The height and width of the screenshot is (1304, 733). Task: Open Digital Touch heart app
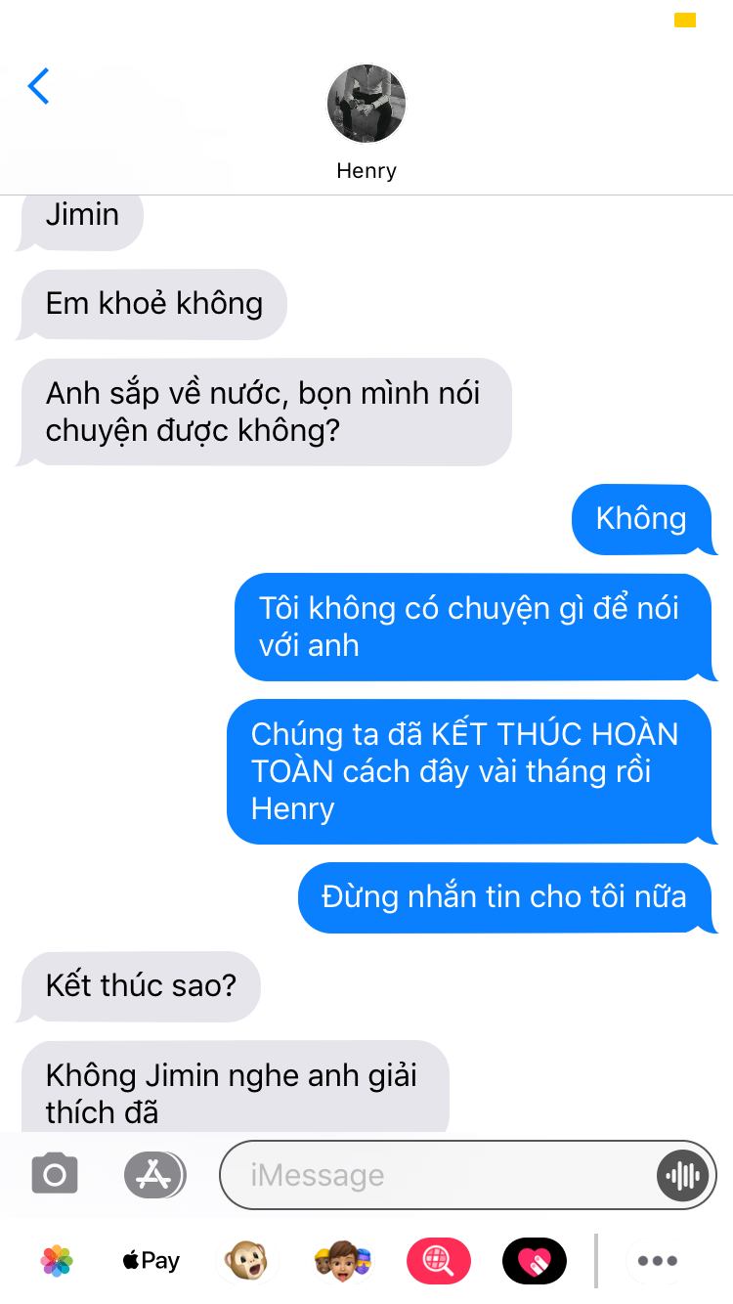pyautogui.click(x=534, y=1261)
